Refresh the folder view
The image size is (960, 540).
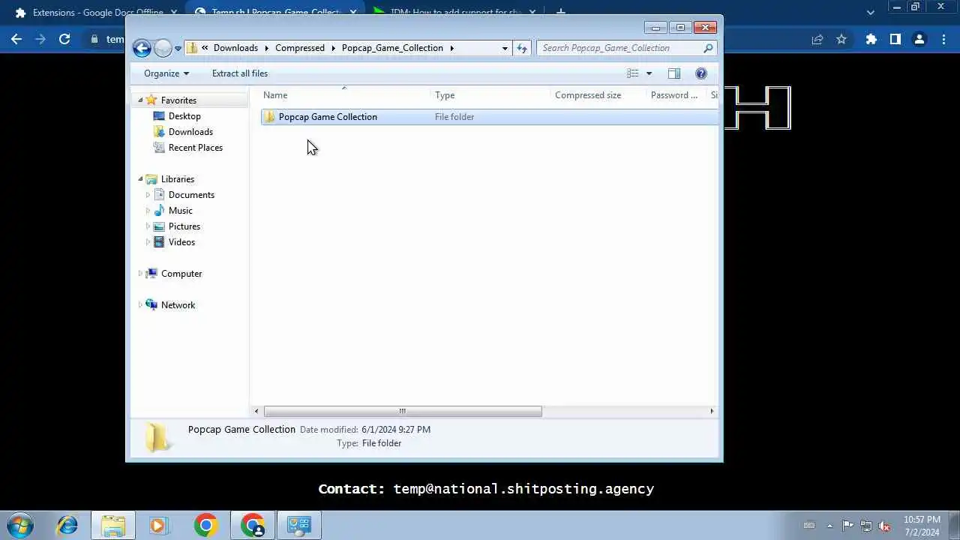(522, 48)
